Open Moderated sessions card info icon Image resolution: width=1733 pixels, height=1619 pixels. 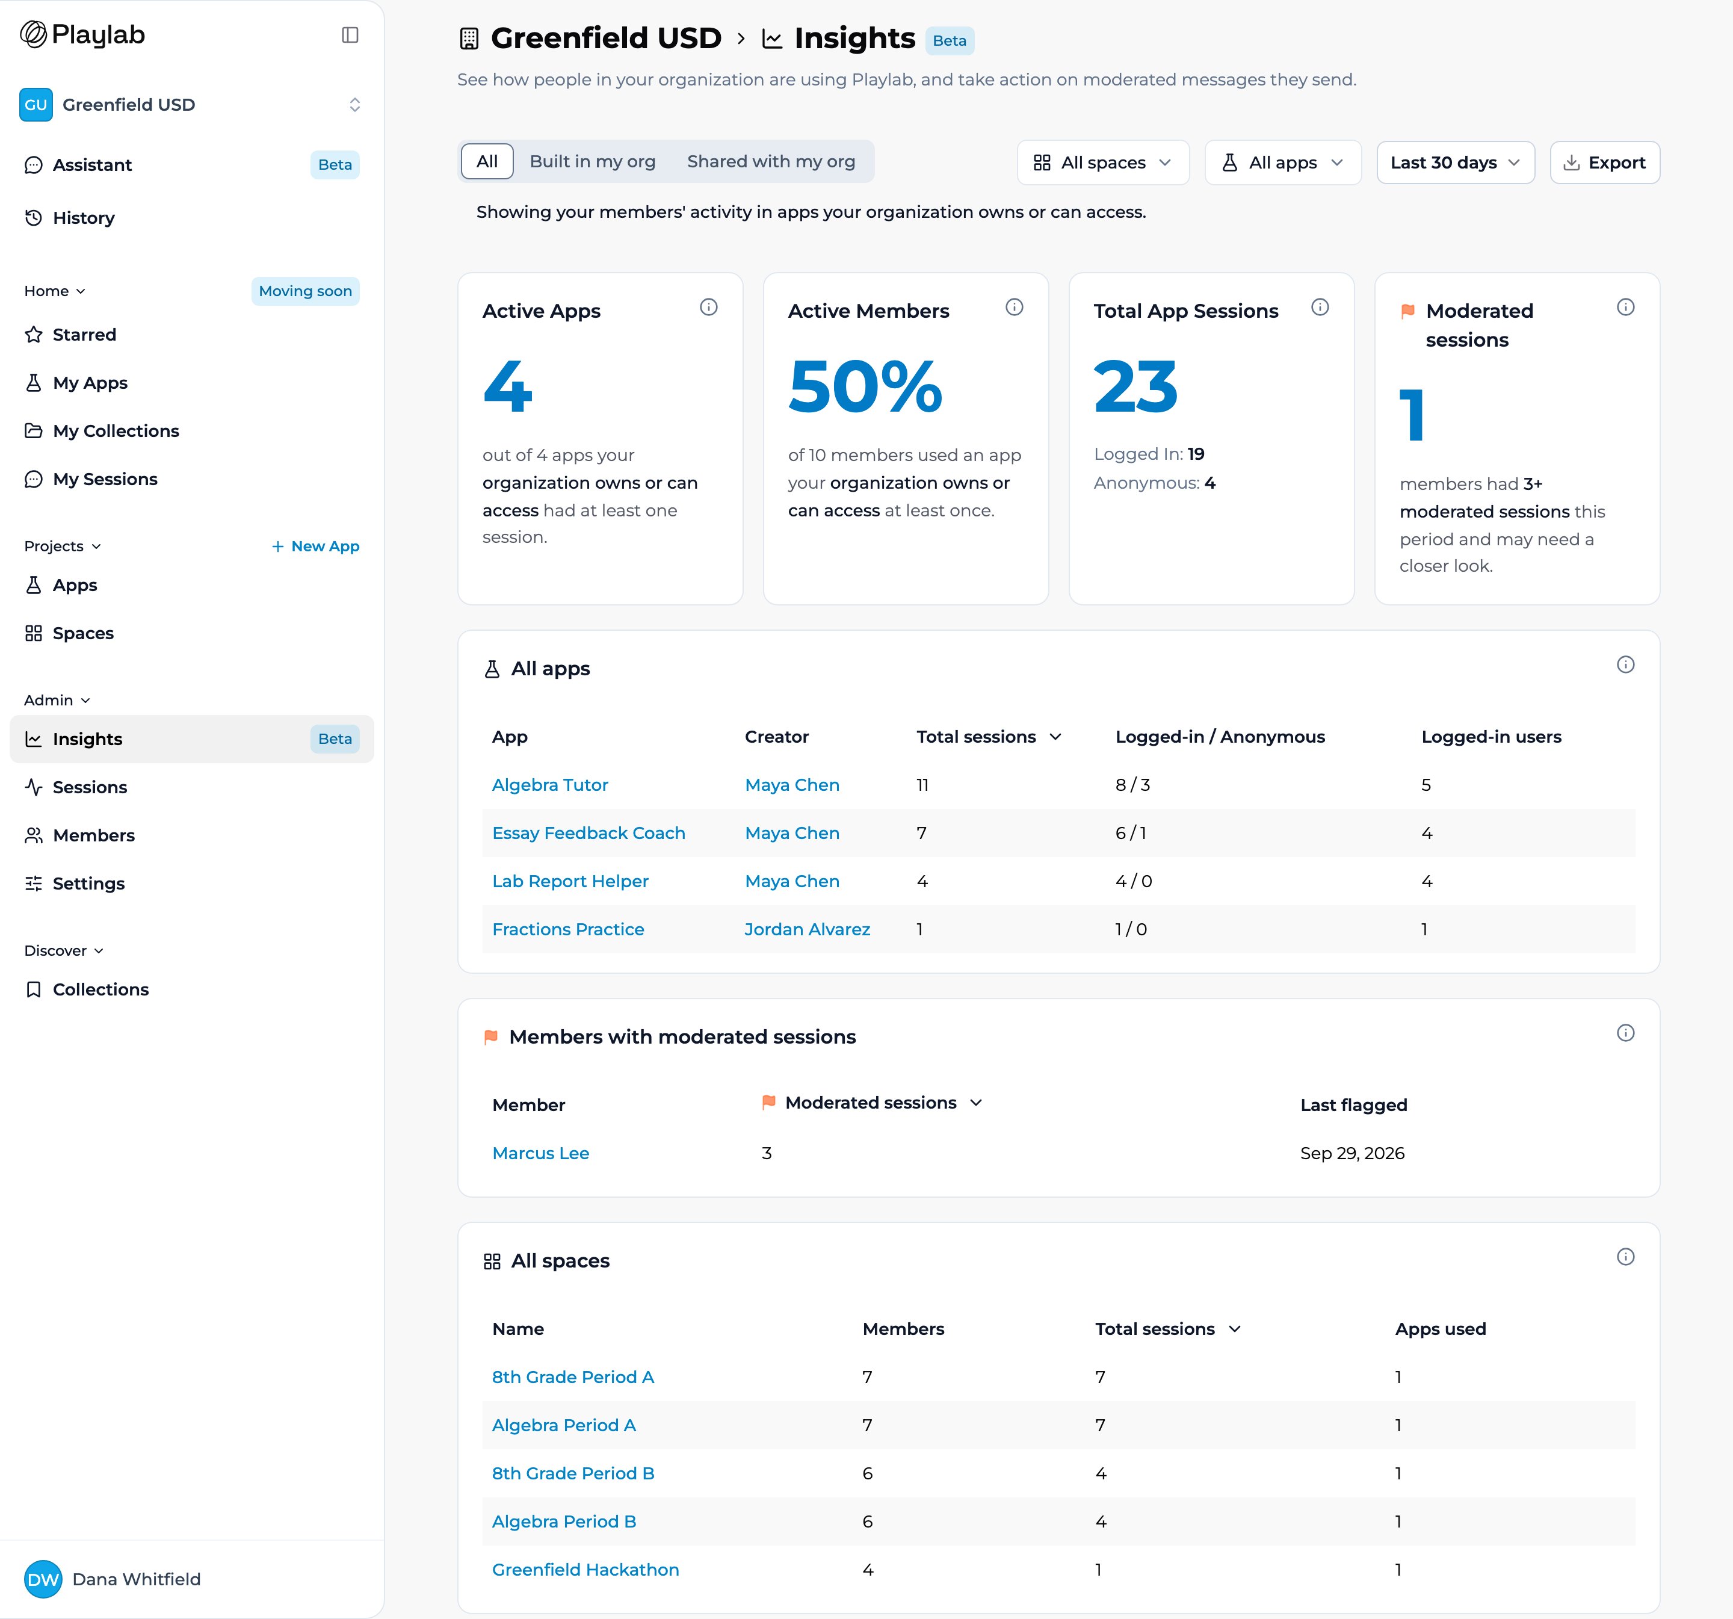point(1625,307)
